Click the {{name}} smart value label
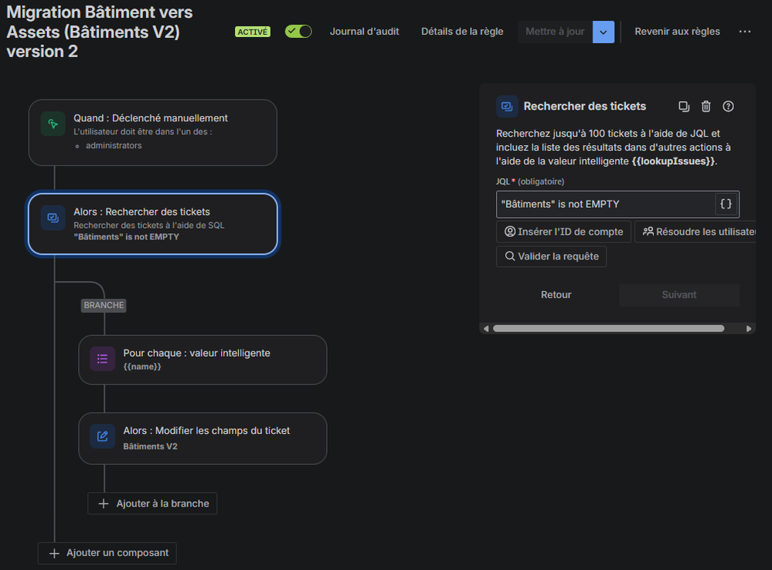The image size is (772, 570). [142, 367]
